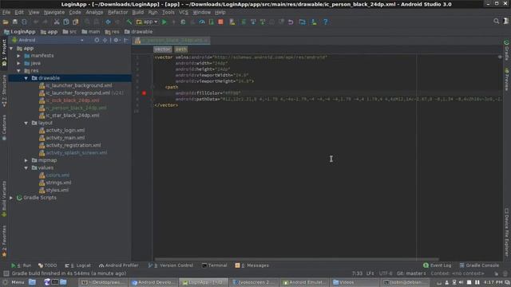Collapse the layout folder arrow
511x287 pixels.
[x=26, y=123]
